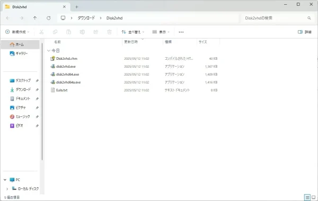Collapse the PC tree node

click(x=5, y=180)
